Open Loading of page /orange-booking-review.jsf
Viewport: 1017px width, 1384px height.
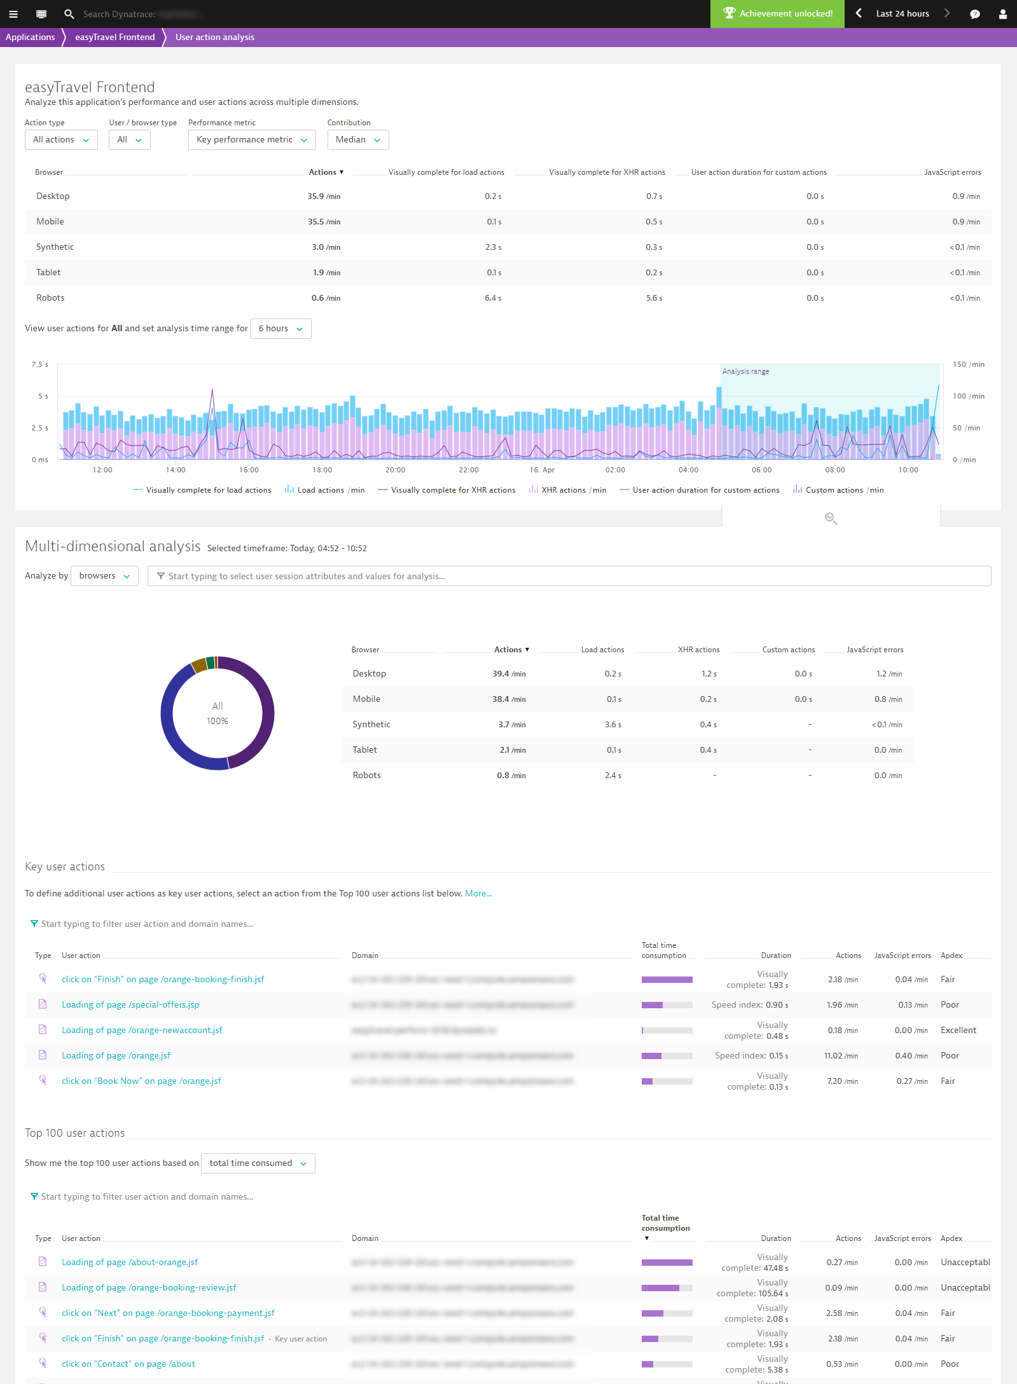(149, 1288)
